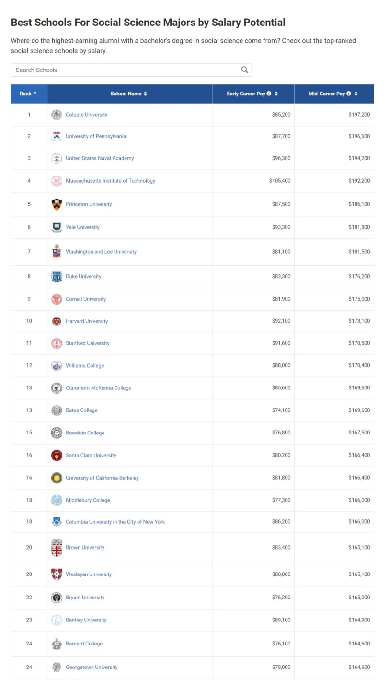Click into the Search Schools field

point(125,70)
